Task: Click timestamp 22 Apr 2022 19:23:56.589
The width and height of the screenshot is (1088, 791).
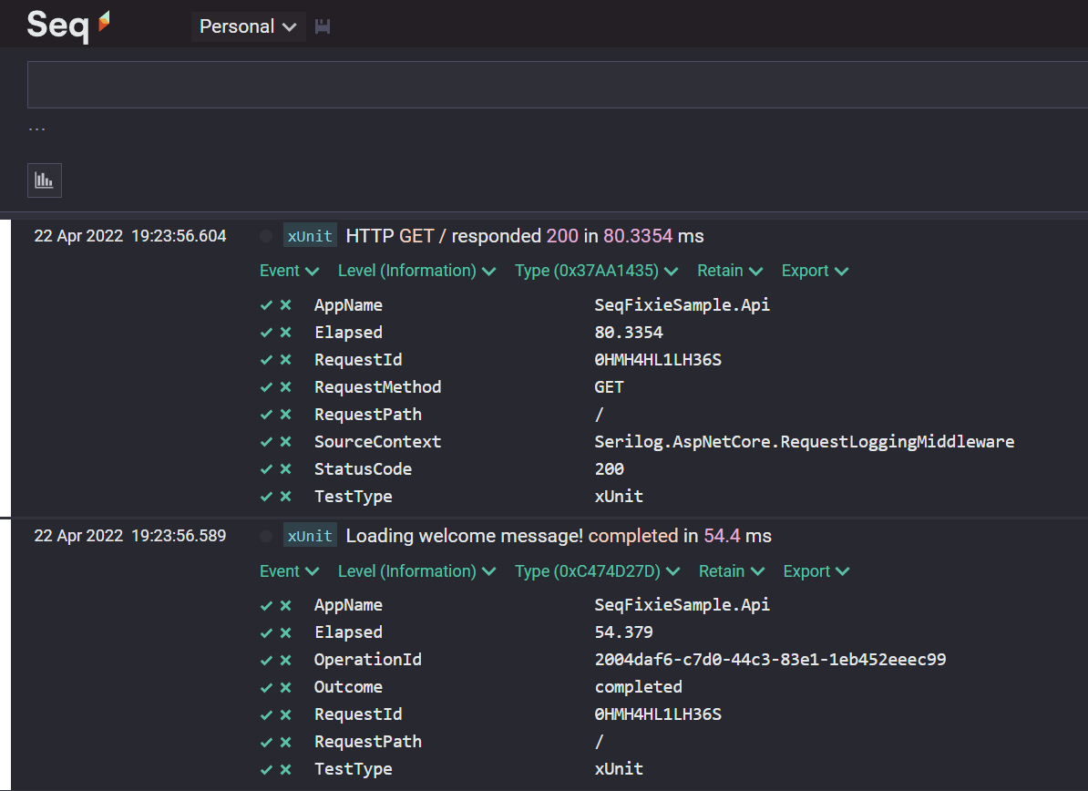Action: pyautogui.click(x=130, y=536)
